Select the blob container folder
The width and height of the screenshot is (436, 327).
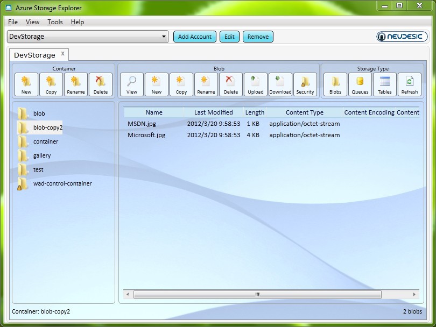31,113
